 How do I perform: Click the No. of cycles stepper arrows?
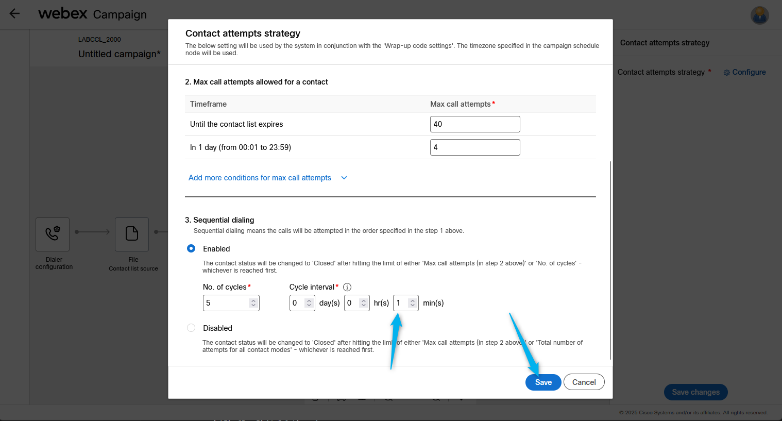click(253, 303)
